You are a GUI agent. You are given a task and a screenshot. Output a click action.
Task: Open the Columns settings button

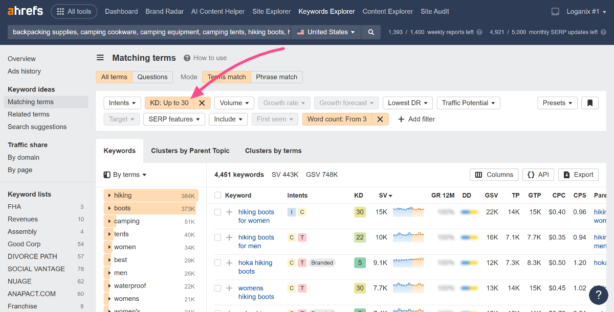pos(494,175)
